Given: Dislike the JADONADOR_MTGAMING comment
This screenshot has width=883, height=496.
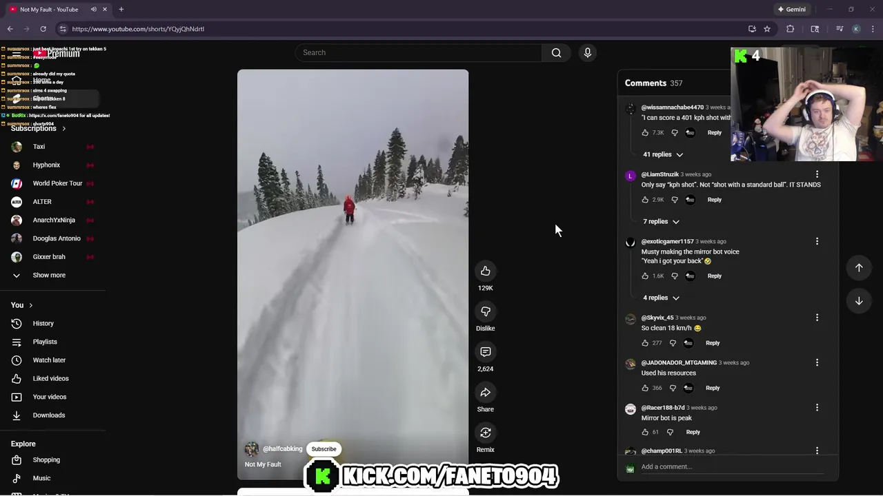Looking at the screenshot, I should tap(673, 388).
